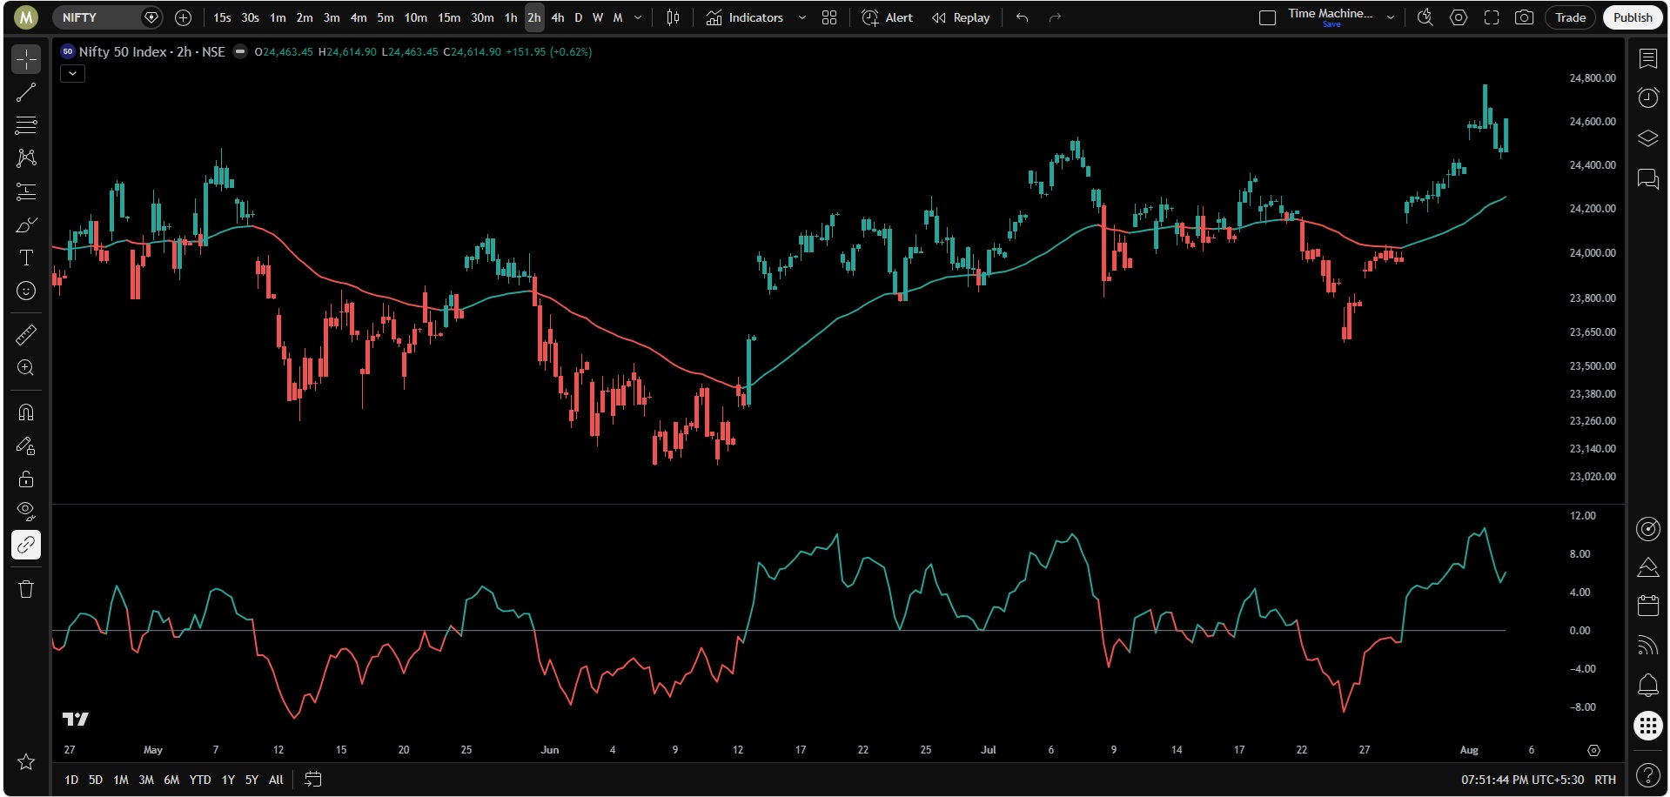The image size is (1670, 797).
Task: Open the emoji icons tool
Action: (x=26, y=291)
